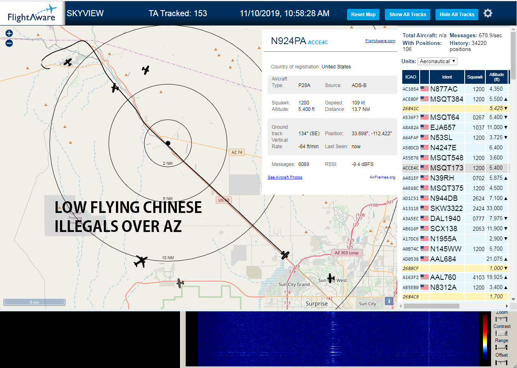This screenshot has width=517, height=368.
Task: Adjust the waterfall Contrast slider
Action: point(502,333)
